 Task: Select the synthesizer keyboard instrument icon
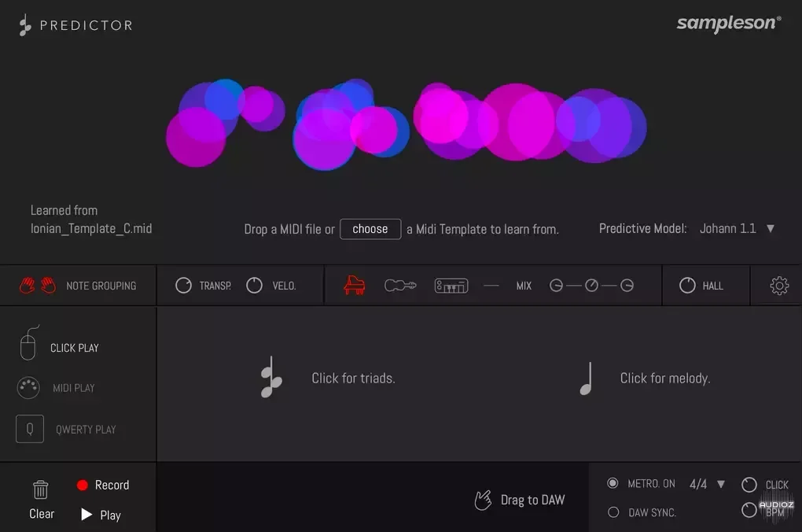tap(451, 286)
